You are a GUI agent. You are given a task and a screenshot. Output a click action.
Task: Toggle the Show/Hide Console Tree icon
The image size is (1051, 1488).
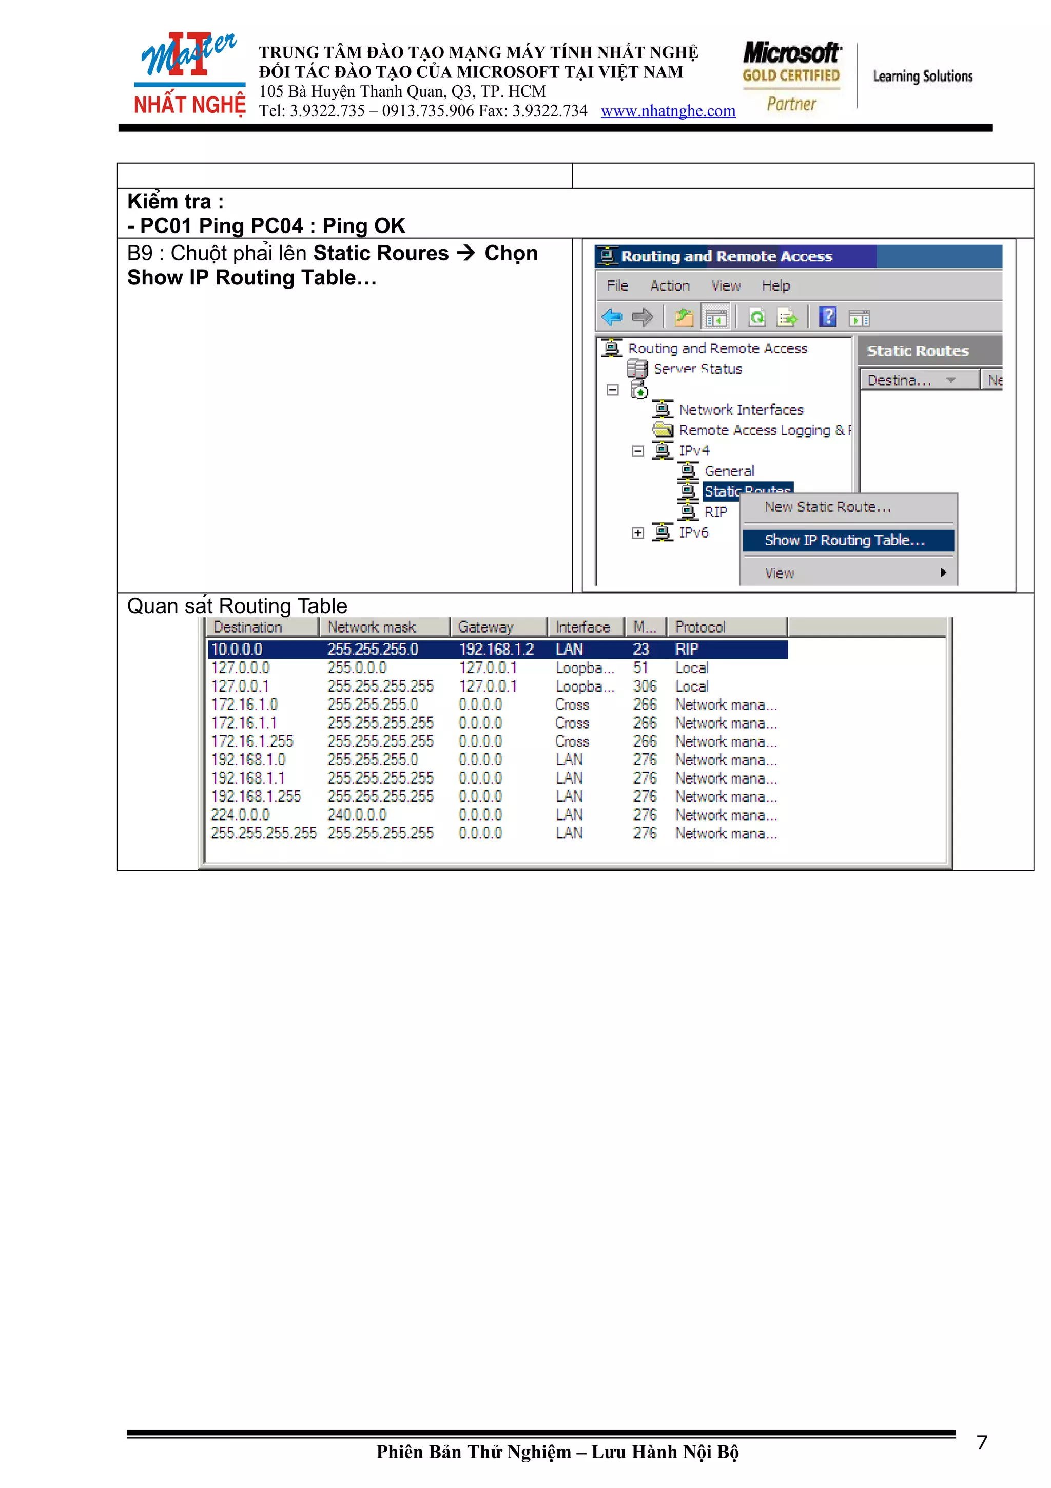(715, 317)
